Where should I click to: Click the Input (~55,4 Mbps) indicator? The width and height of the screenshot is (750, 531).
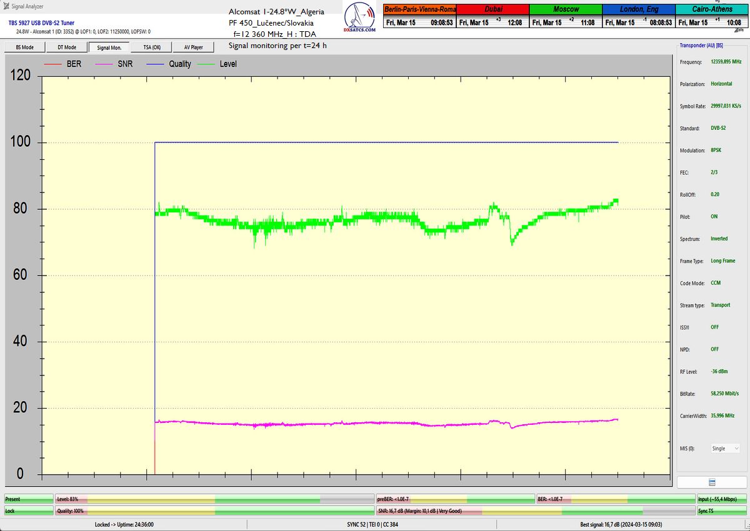[722, 499]
